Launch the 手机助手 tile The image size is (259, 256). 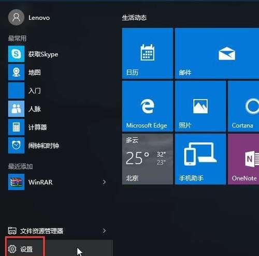(200, 159)
